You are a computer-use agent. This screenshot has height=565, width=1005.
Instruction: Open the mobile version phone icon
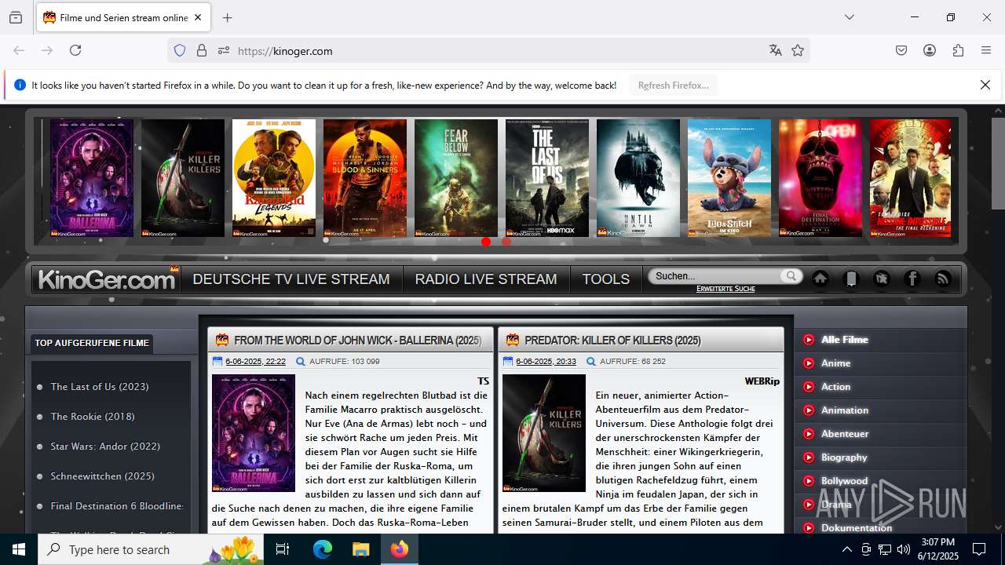851,279
